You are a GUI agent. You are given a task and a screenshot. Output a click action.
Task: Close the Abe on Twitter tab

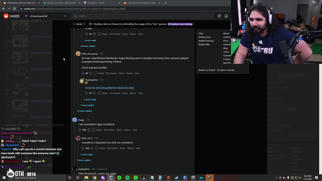coord(79,3)
